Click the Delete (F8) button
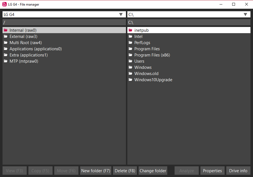 point(125,171)
